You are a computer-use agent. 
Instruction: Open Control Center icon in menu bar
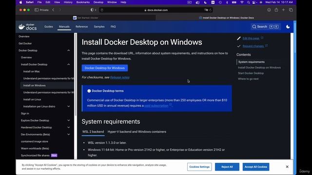click(254, 2)
